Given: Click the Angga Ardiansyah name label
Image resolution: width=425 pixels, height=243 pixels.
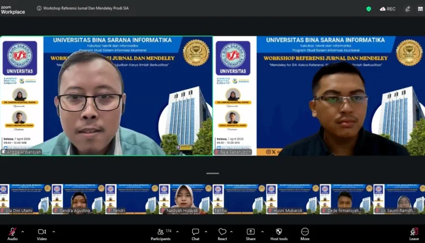Looking at the screenshot, I should coord(22,152).
